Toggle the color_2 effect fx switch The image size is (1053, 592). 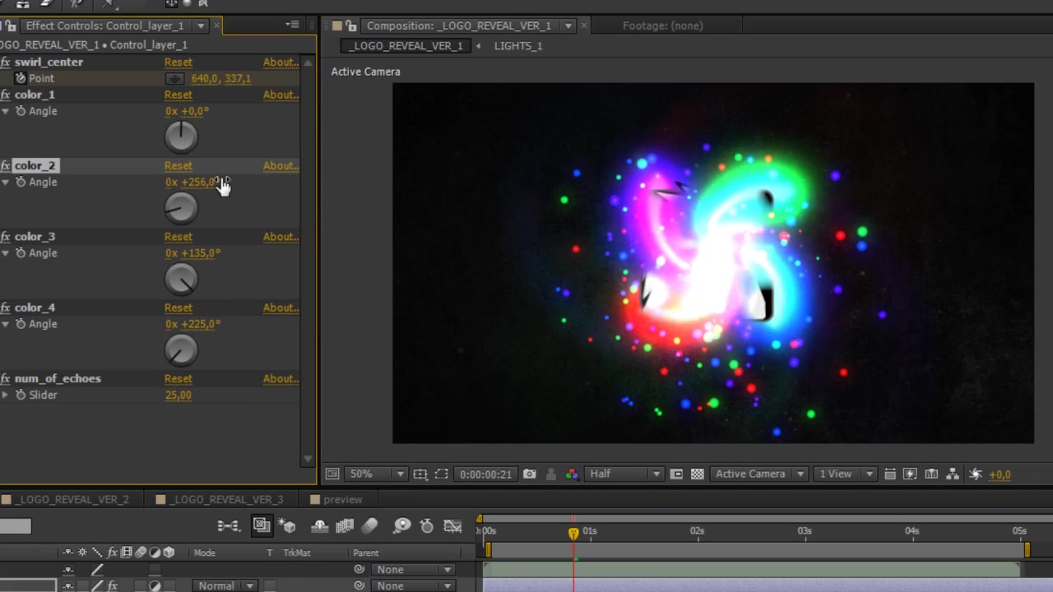coord(6,165)
